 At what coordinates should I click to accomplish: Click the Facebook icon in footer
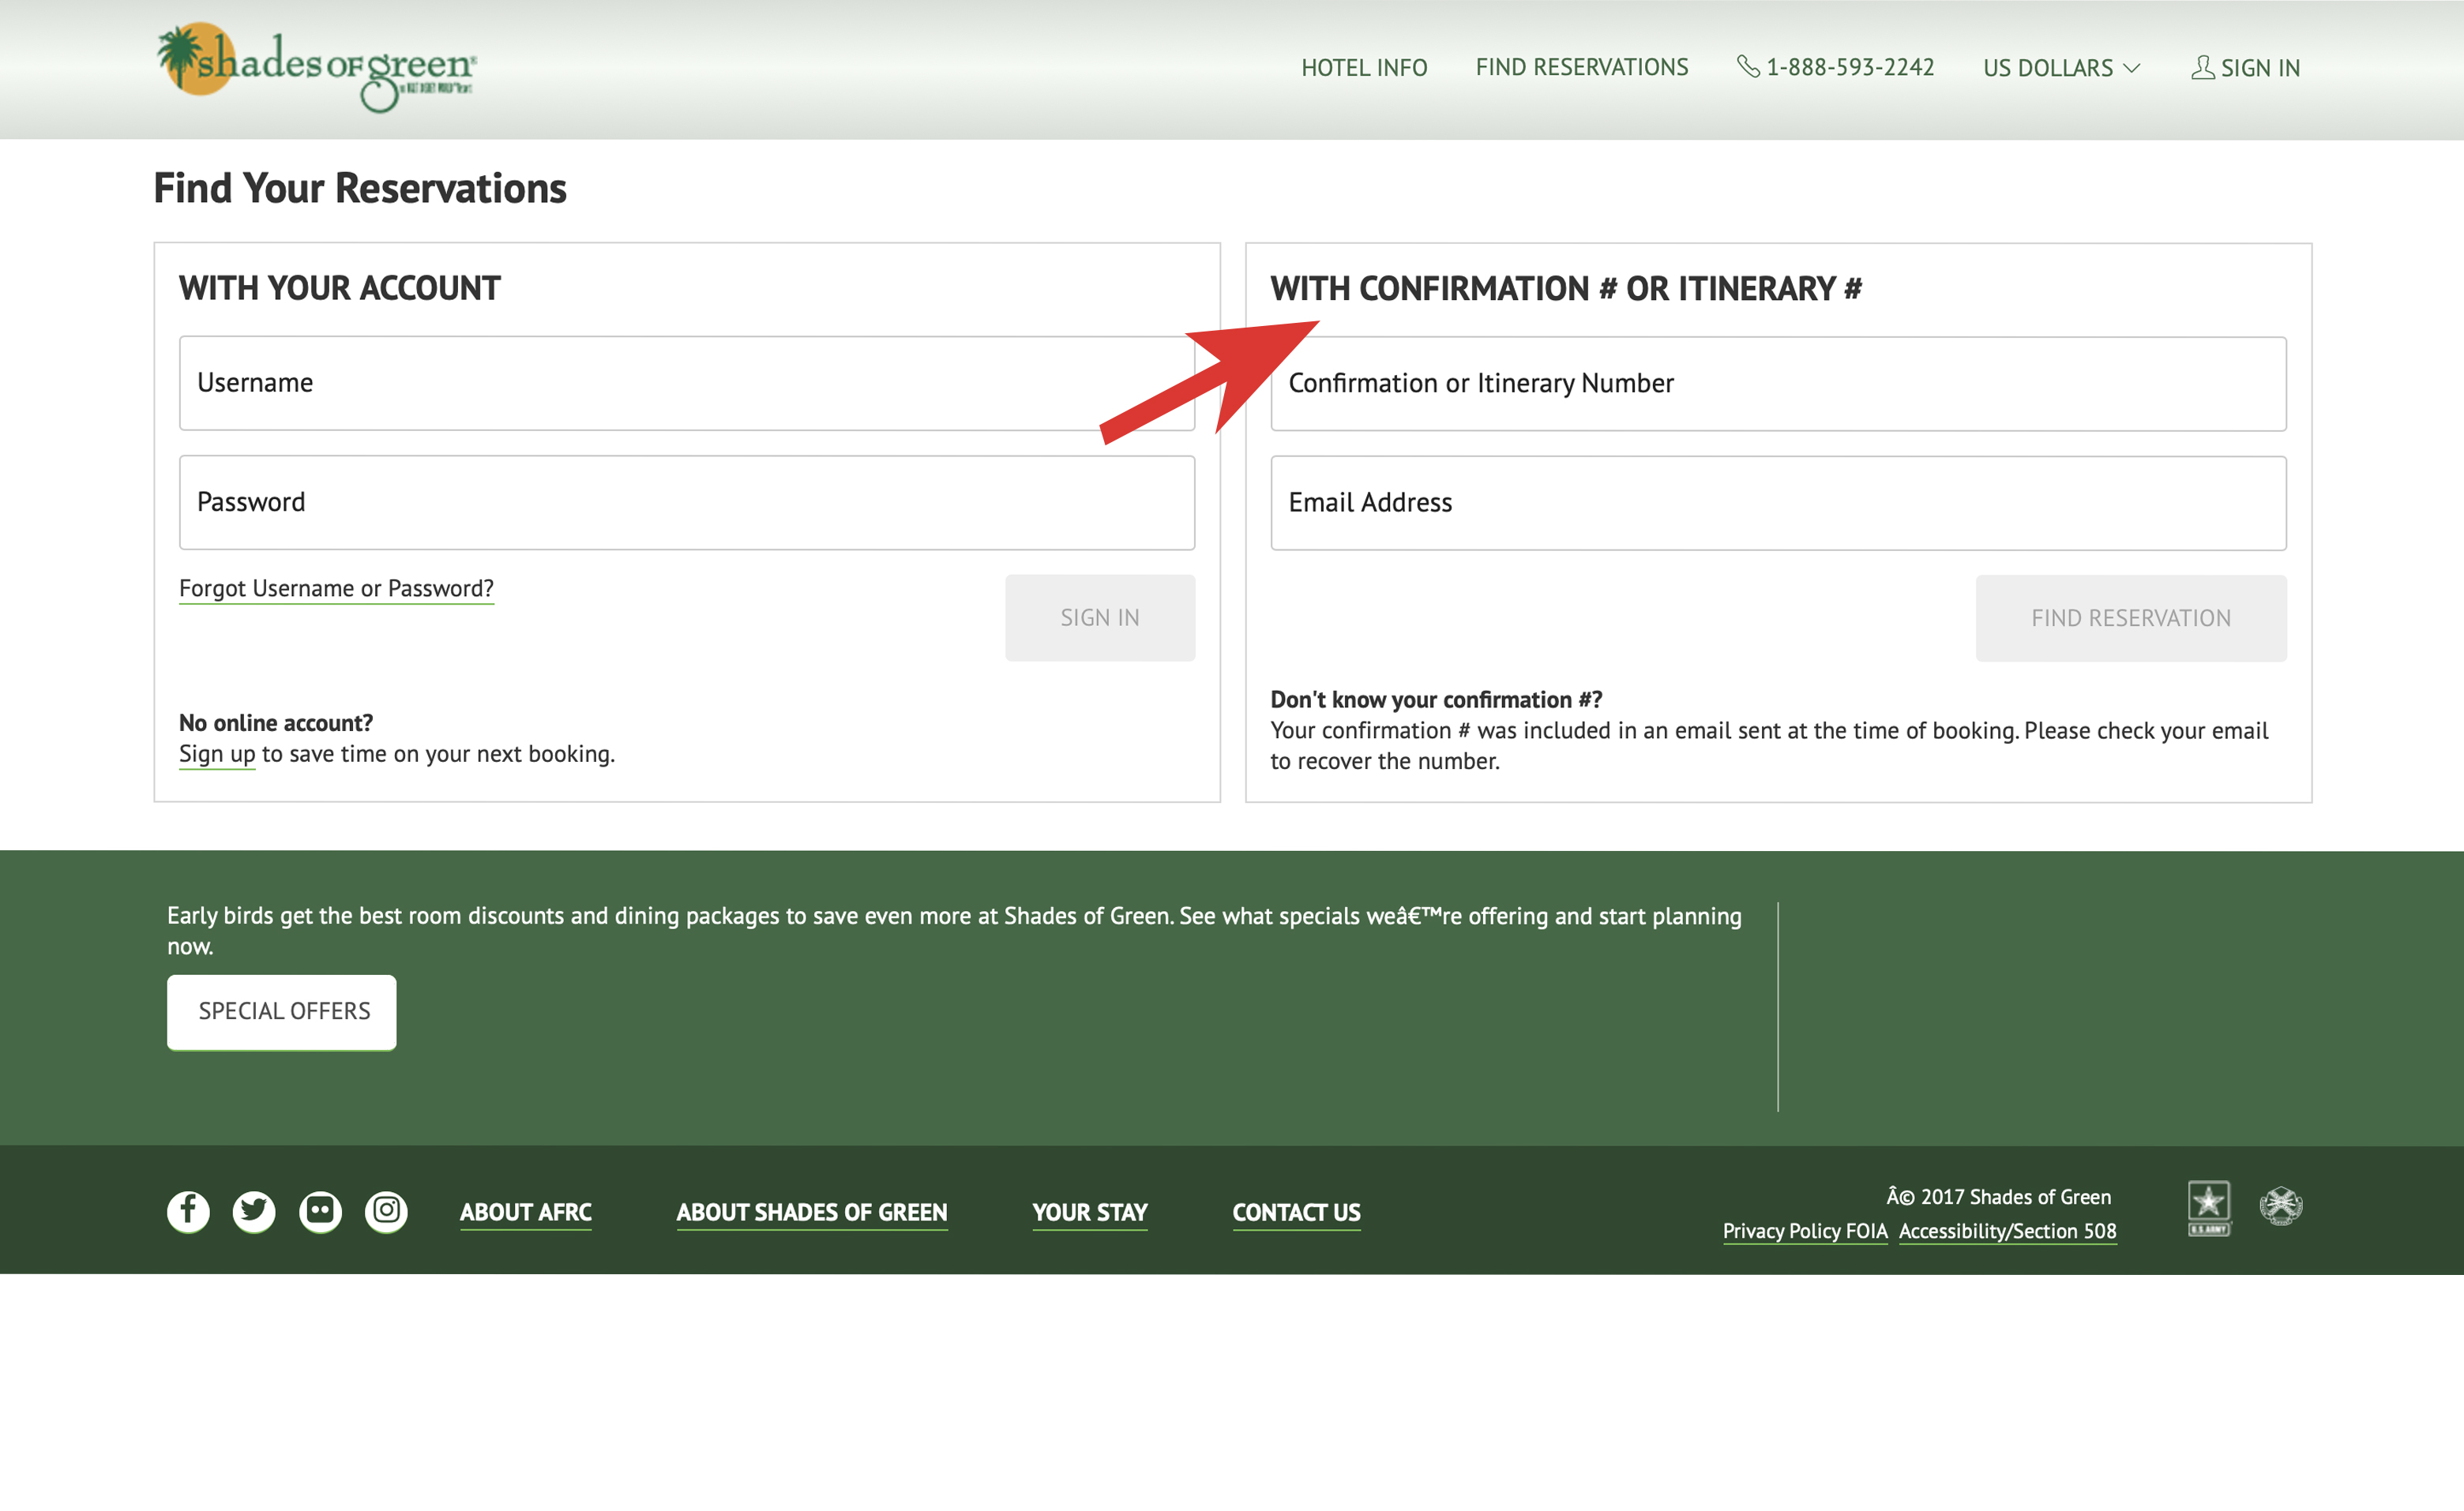[186, 1209]
